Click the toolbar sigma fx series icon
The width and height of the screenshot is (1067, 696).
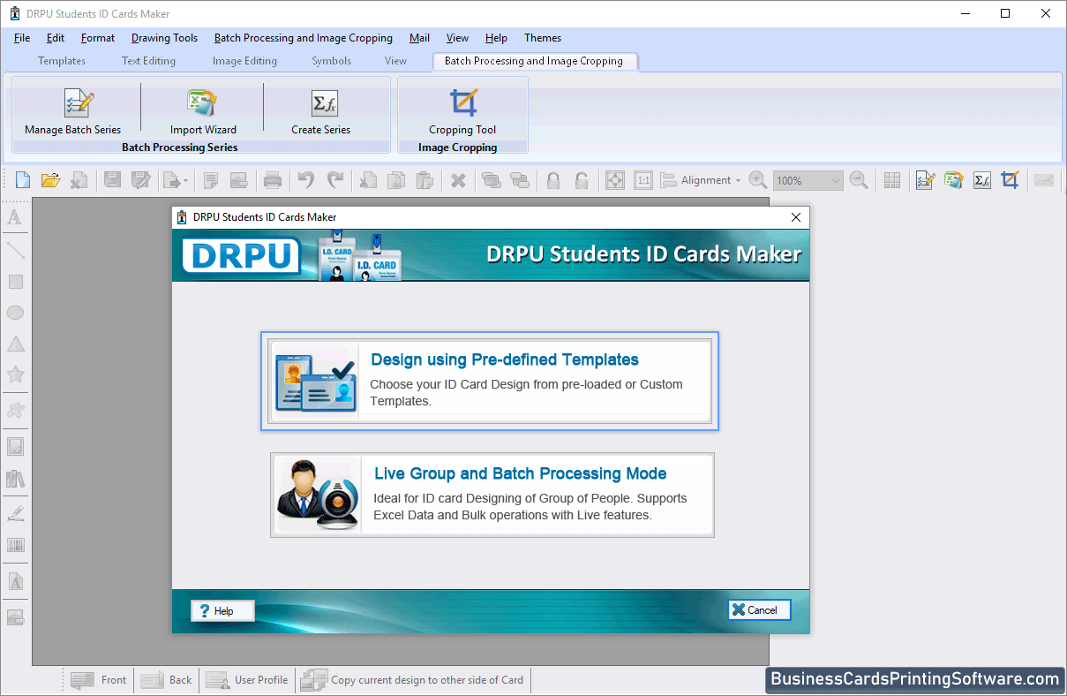pyautogui.click(x=982, y=180)
